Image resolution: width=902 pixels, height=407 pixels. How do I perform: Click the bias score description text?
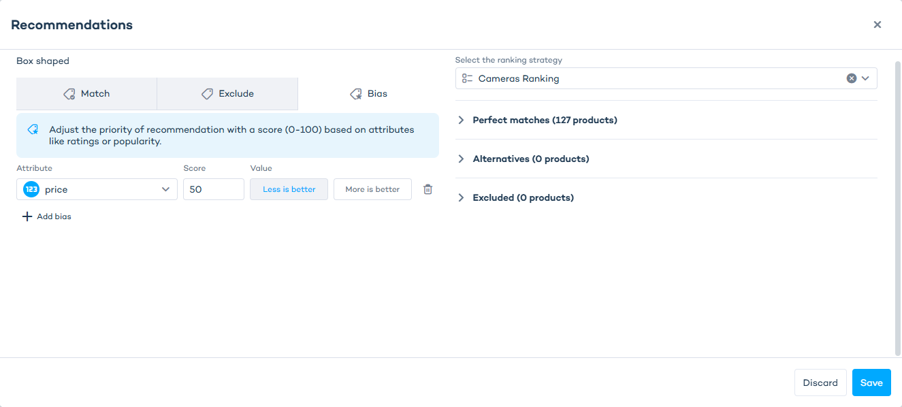231,135
